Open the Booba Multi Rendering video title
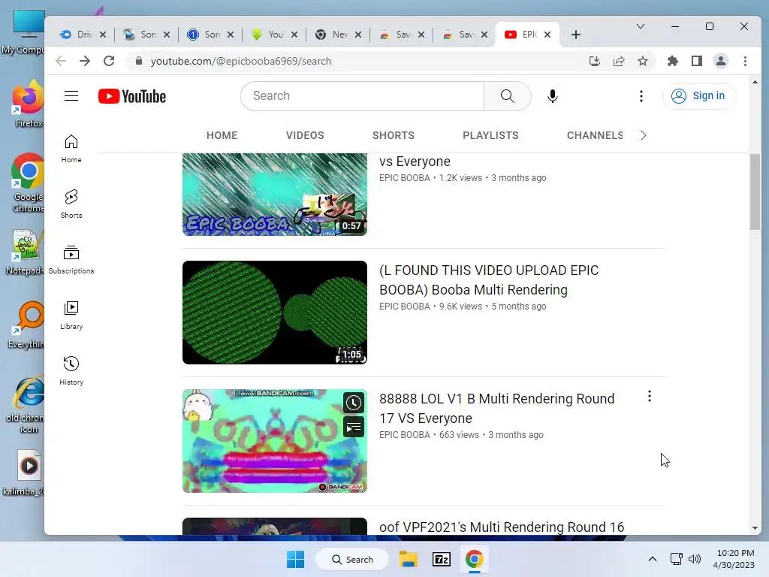769x577 pixels. [x=489, y=280]
